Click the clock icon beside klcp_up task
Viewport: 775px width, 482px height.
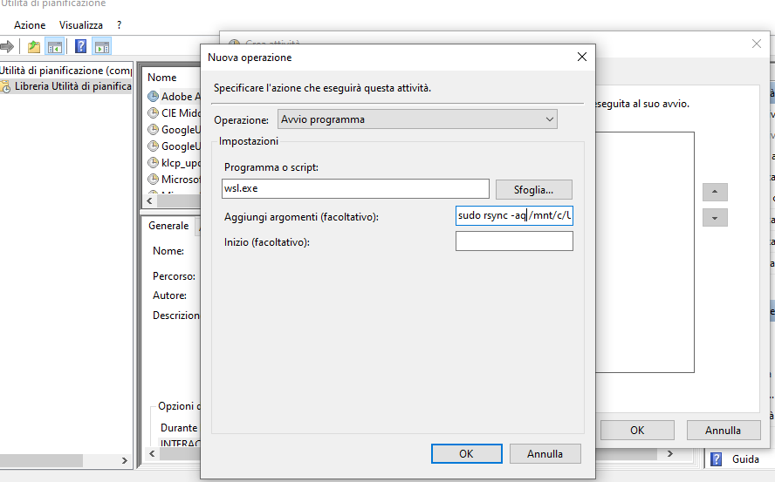(154, 162)
